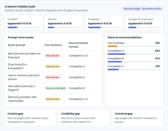Click Competitor B cell in Who offers row
The width and height of the screenshot is (168, 131).
[77, 88]
